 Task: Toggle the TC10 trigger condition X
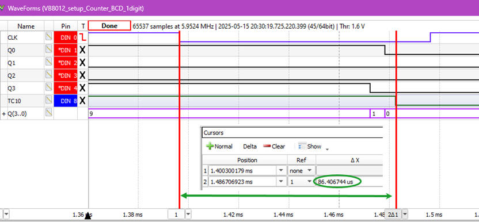click(x=82, y=101)
